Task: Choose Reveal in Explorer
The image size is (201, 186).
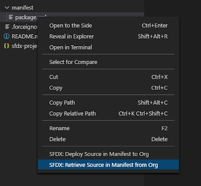Action: pyautogui.click(x=109, y=37)
